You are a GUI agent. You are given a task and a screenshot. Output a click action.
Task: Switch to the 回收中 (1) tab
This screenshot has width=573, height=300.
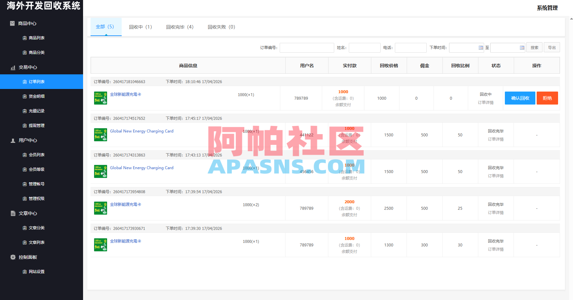[140, 27]
